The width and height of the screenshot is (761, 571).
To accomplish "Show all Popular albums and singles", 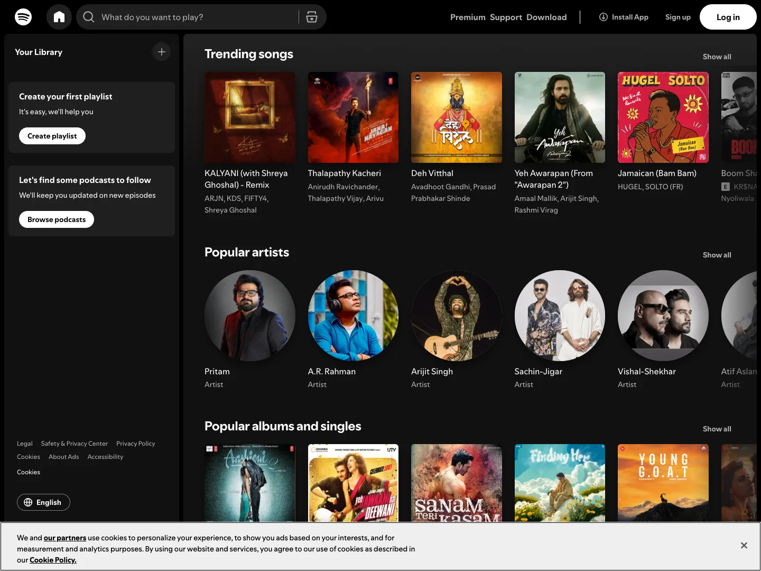I will (717, 429).
